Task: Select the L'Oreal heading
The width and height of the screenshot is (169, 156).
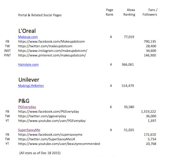Action: [27, 31]
